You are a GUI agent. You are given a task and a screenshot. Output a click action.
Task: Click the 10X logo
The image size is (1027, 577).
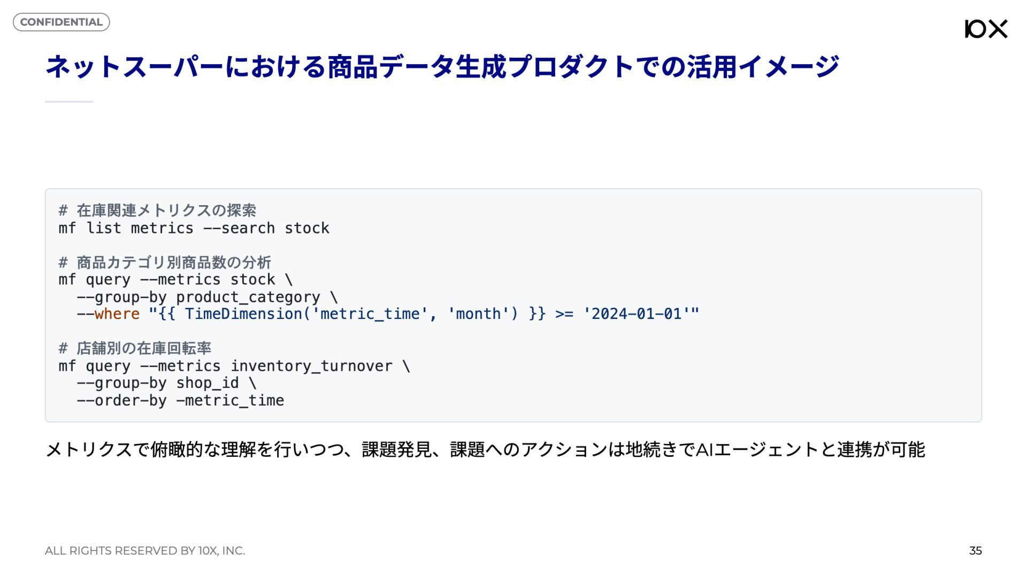(986, 29)
